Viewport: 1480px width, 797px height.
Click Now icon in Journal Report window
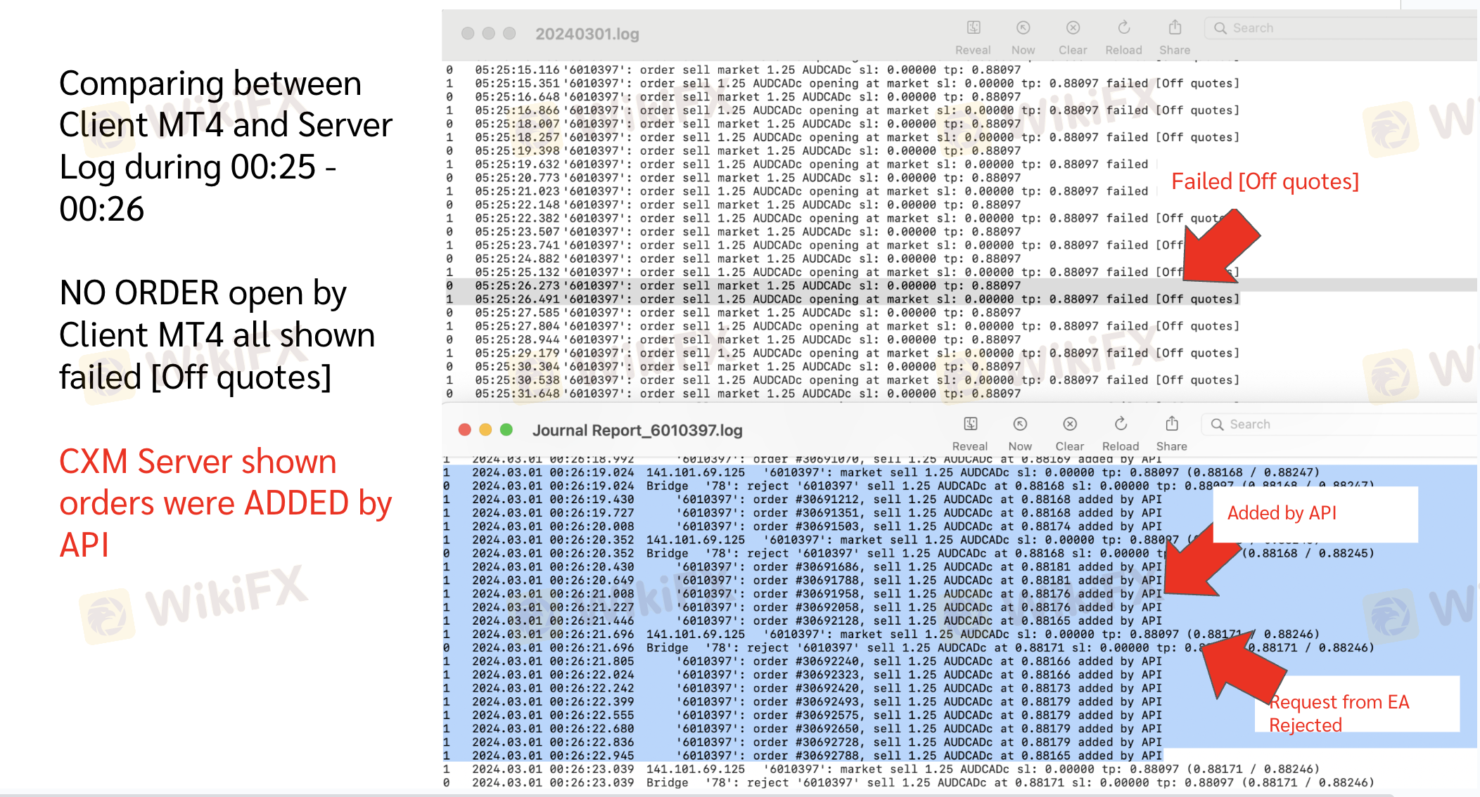click(x=1020, y=424)
